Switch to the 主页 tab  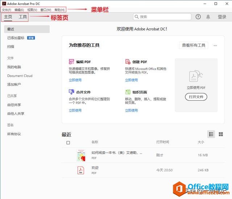point(8,17)
